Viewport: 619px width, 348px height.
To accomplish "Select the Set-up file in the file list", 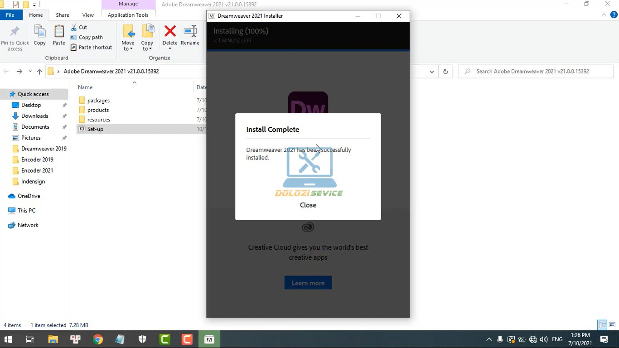I will click(95, 129).
